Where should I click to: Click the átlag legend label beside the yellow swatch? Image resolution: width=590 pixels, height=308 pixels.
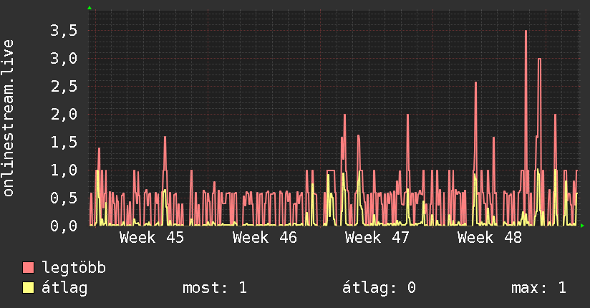64,289
